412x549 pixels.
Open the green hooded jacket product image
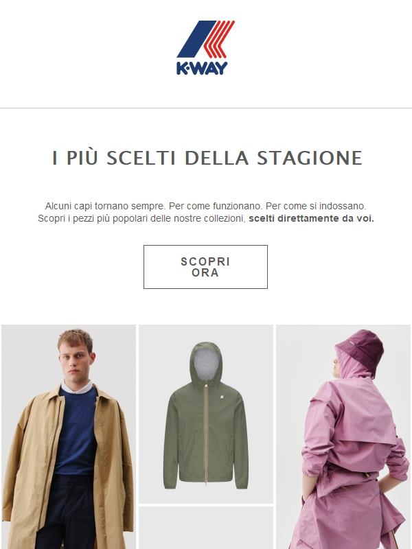(x=206, y=414)
